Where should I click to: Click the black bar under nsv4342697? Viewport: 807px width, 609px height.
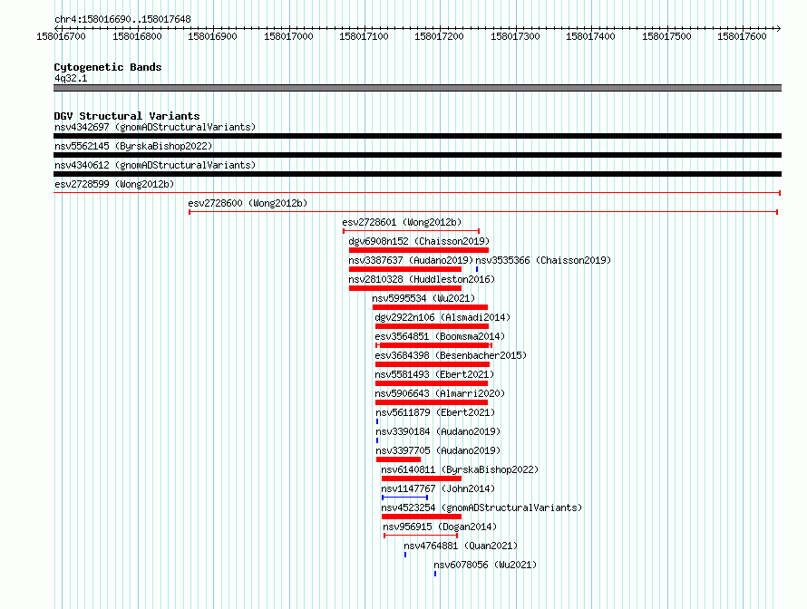click(417, 136)
